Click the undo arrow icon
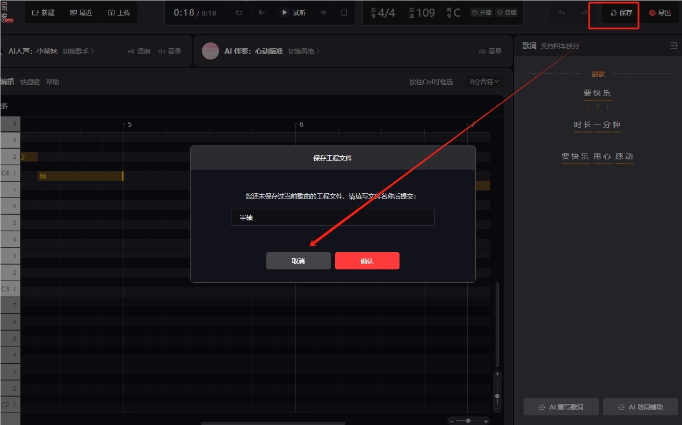 coord(561,12)
